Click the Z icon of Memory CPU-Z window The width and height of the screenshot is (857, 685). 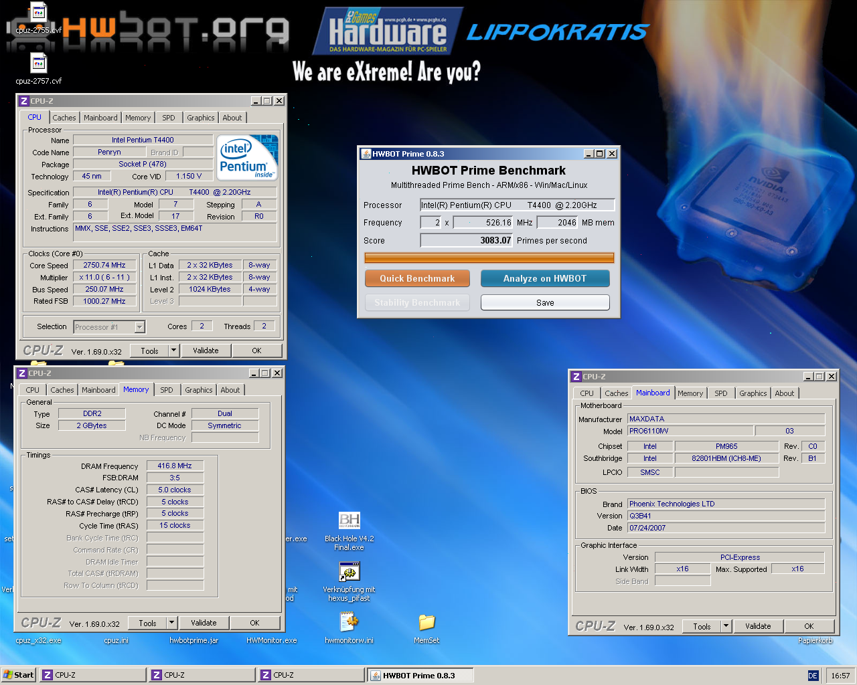(22, 373)
